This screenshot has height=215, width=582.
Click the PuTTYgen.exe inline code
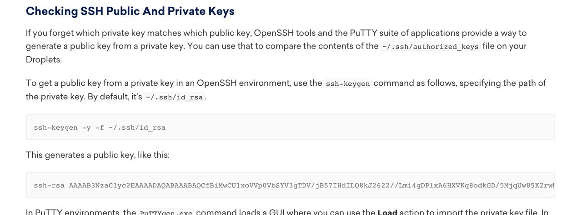click(x=166, y=212)
